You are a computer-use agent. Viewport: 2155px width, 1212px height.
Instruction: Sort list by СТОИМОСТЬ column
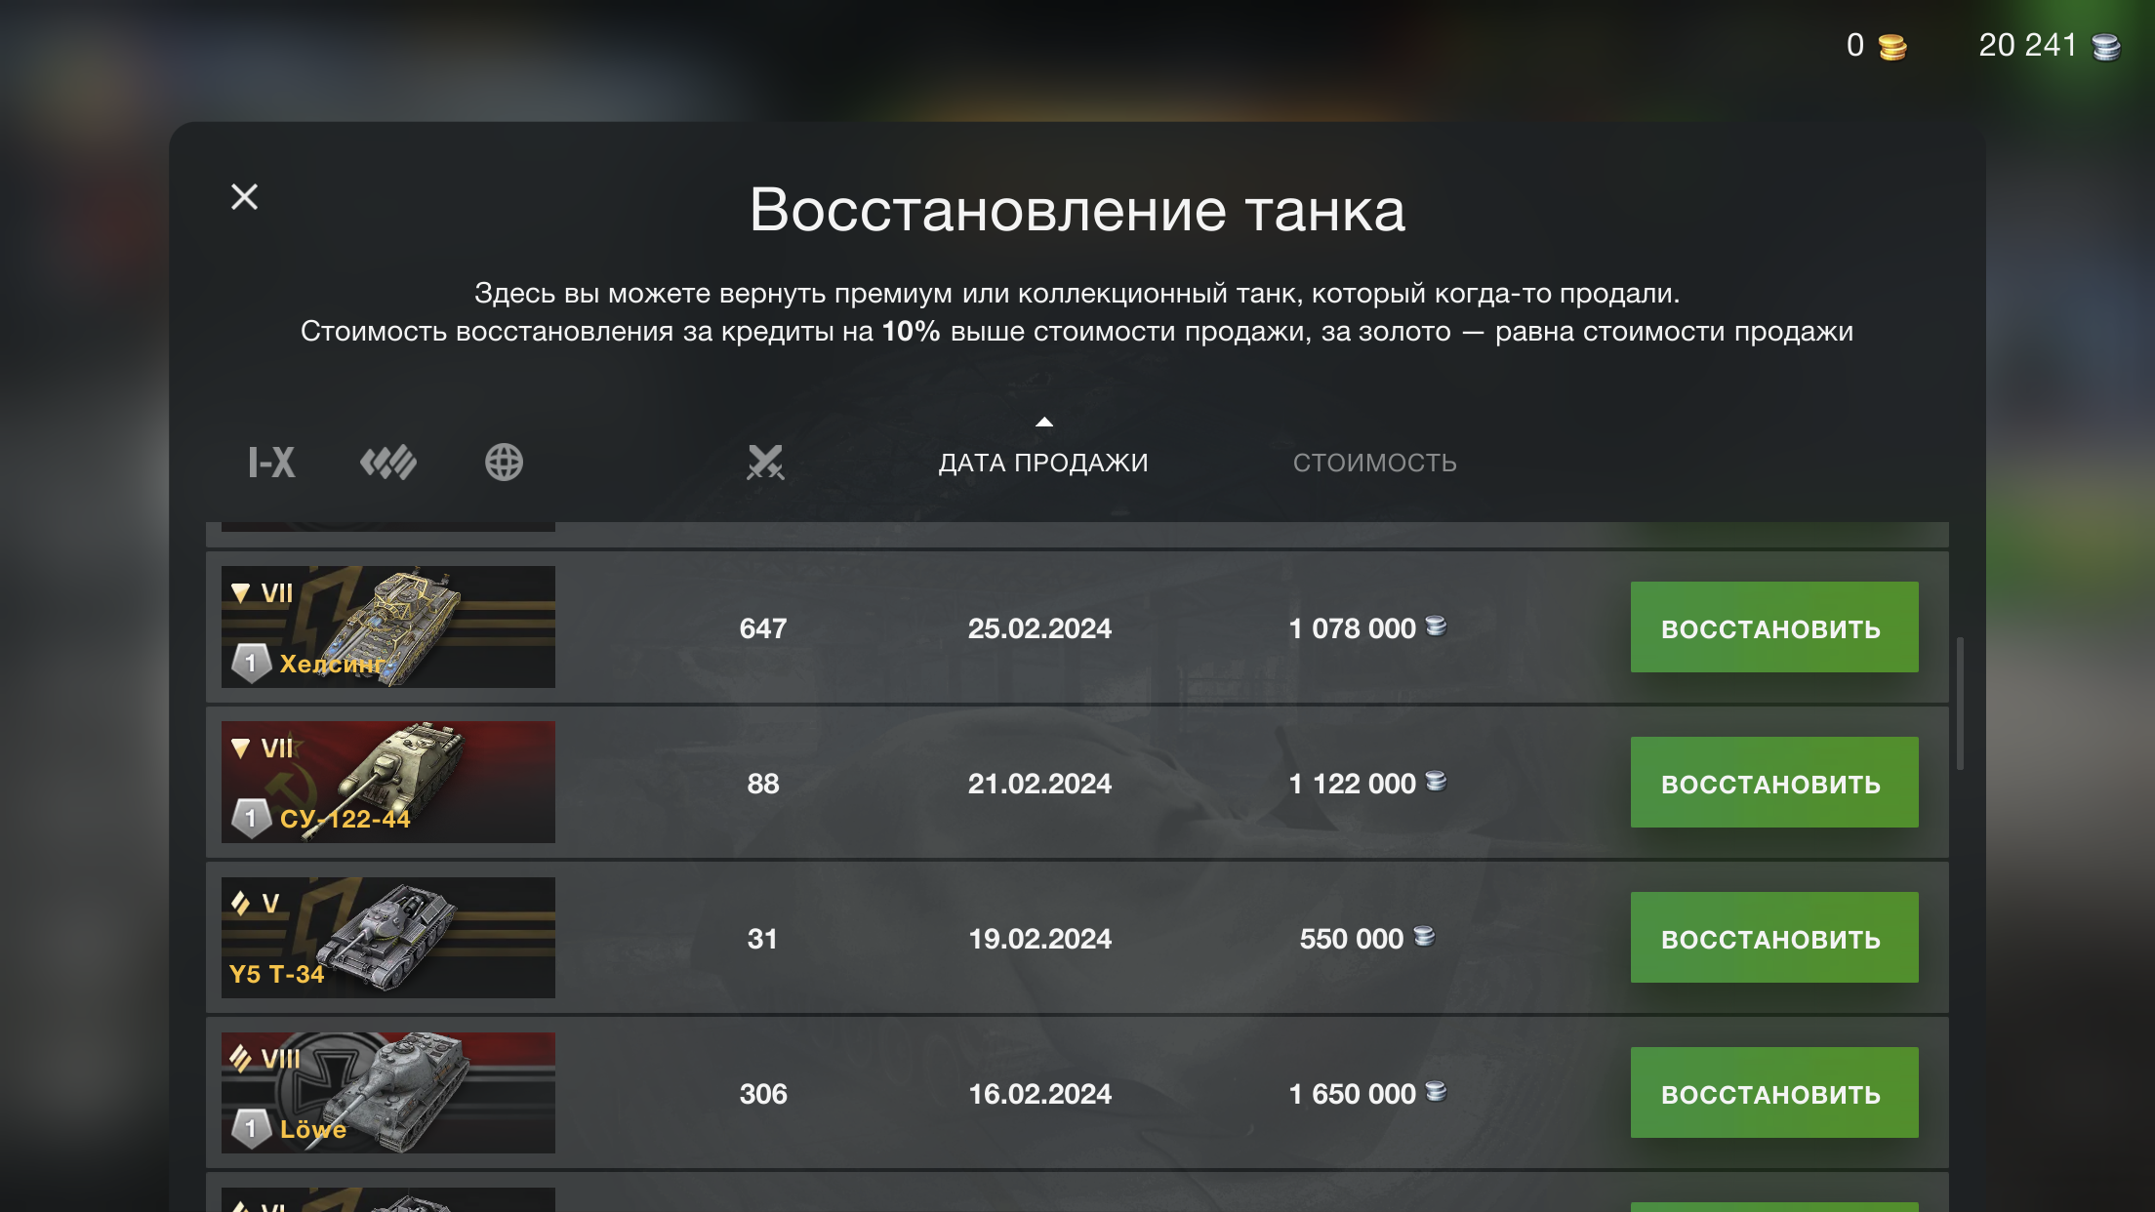click(x=1374, y=463)
